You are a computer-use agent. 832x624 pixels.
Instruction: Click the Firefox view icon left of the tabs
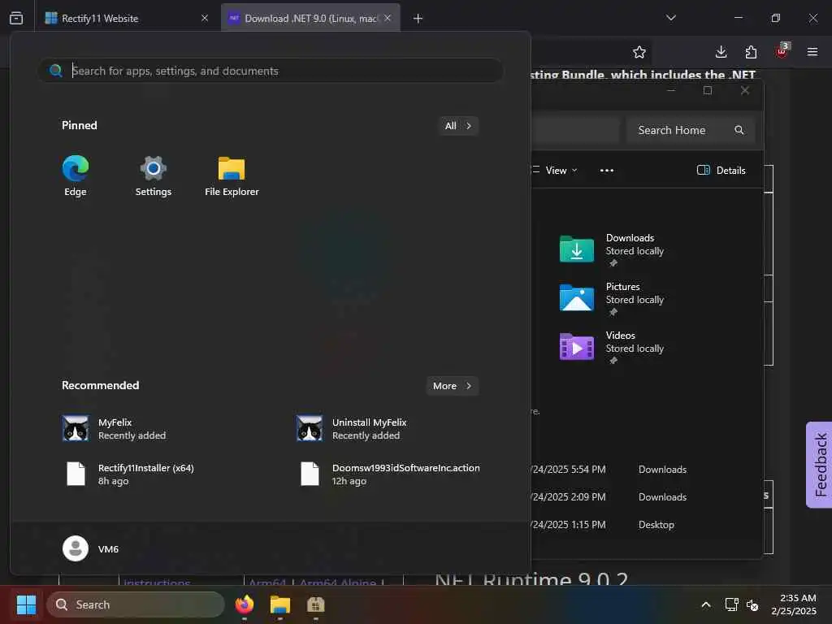tap(16, 18)
